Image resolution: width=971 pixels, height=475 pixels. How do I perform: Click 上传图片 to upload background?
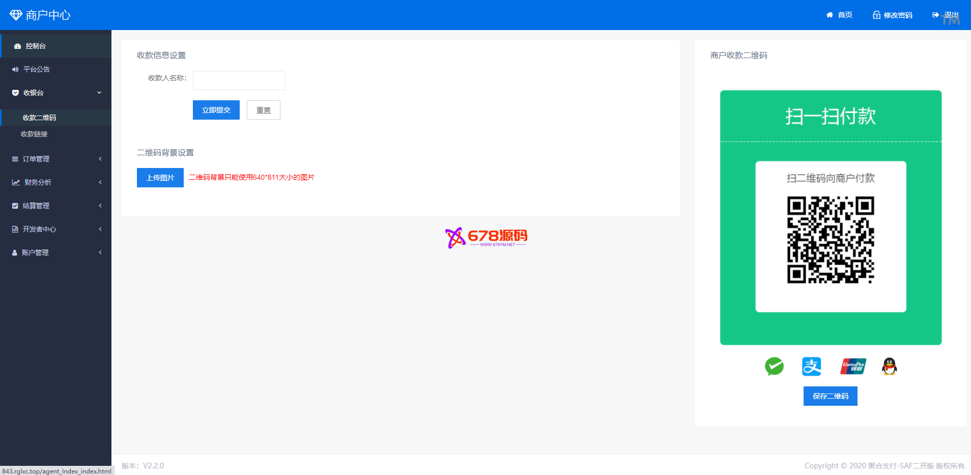(x=160, y=178)
